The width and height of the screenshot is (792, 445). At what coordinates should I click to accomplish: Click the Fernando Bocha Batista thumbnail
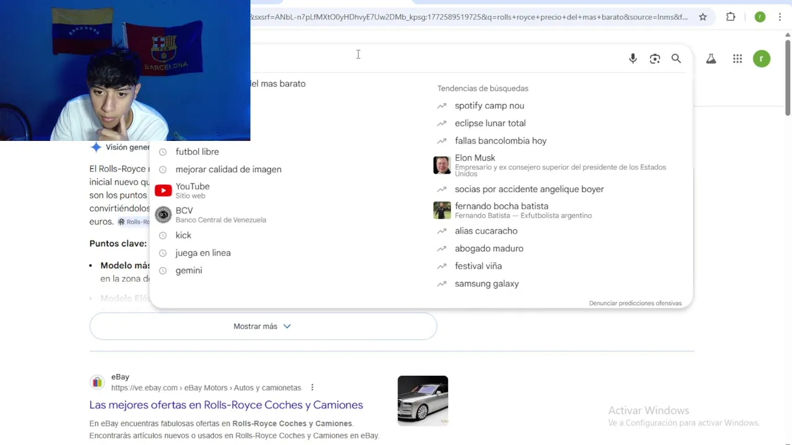[x=442, y=210]
